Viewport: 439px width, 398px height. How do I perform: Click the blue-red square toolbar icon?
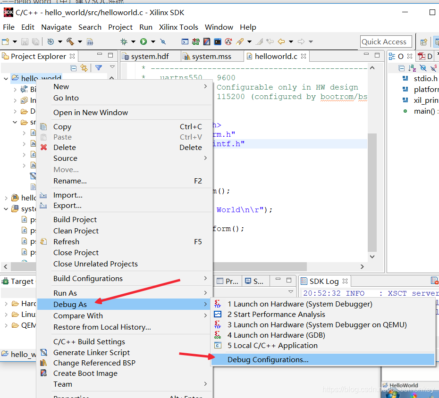coord(207,41)
